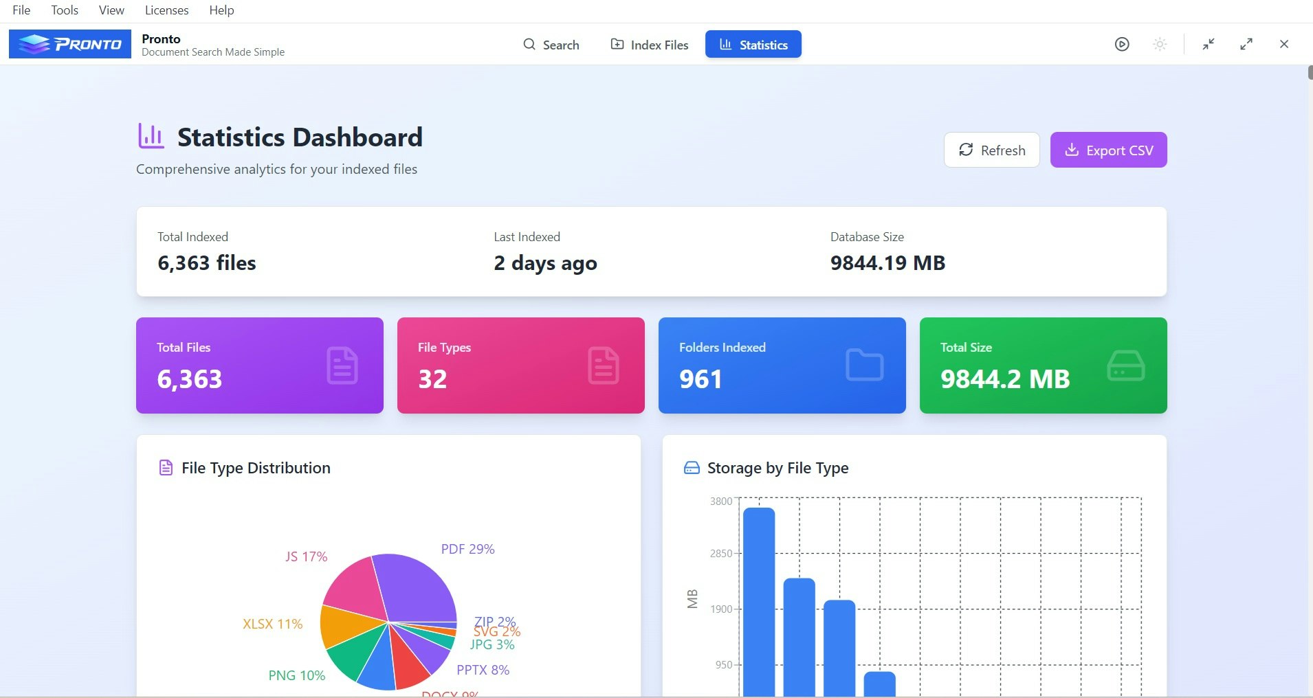This screenshot has height=698, width=1313.
Task: Click the shrink-window arrows icon
Action: [1209, 44]
